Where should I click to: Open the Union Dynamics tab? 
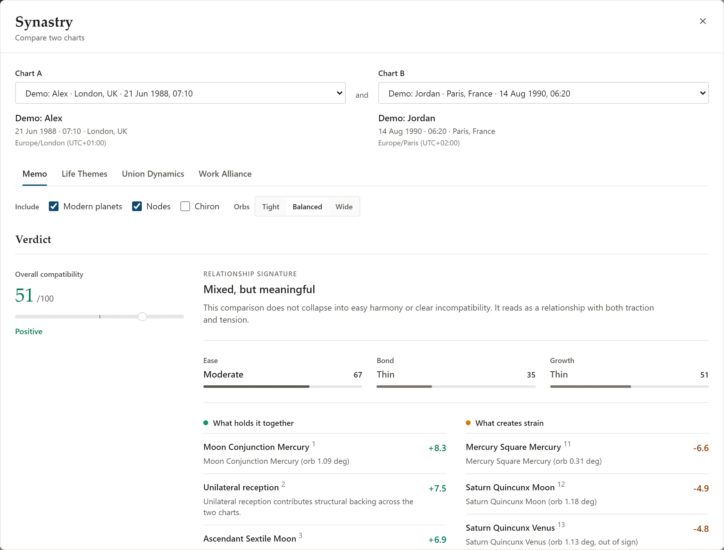pos(153,174)
